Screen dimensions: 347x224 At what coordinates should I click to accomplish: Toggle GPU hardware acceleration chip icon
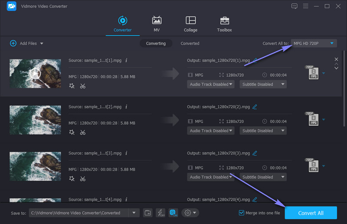[173, 212]
